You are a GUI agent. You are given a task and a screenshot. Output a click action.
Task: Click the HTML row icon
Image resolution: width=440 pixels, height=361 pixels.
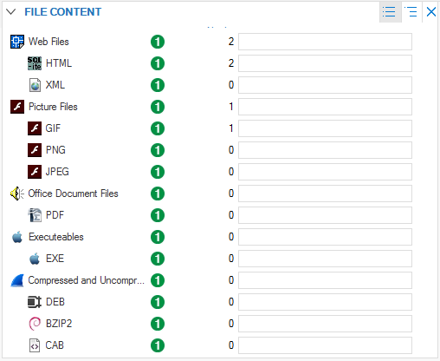(35, 63)
